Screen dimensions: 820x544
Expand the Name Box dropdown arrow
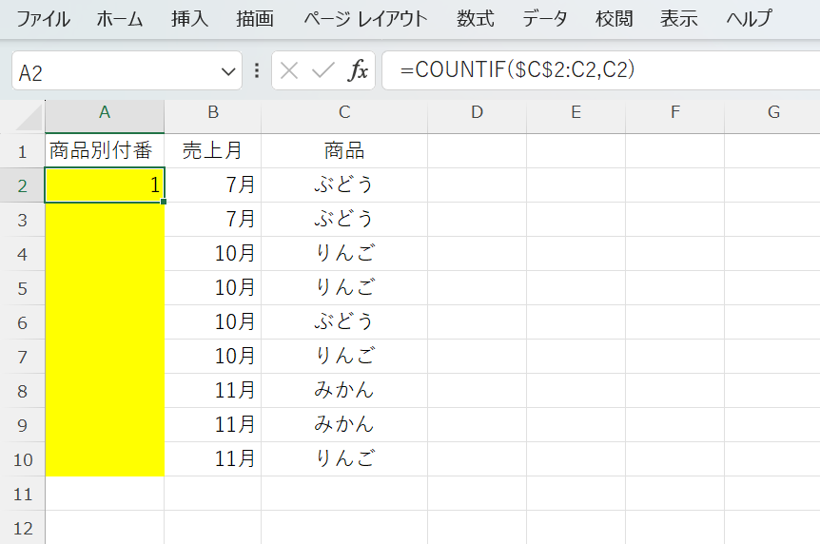(228, 71)
